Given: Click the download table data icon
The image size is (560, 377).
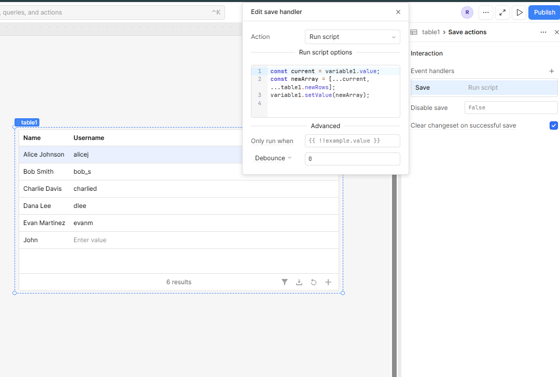Looking at the screenshot, I should (x=299, y=282).
